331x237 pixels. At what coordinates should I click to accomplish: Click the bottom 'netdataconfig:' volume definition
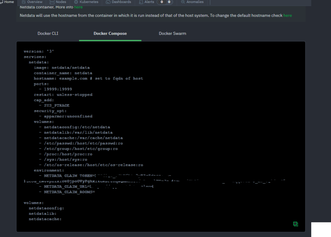tap(46, 208)
